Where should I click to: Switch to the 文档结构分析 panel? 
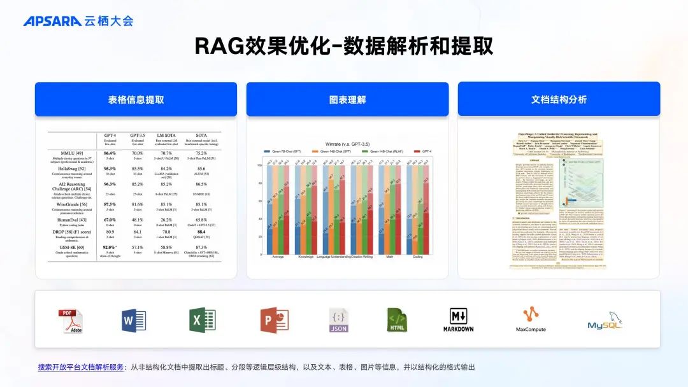pos(559,99)
